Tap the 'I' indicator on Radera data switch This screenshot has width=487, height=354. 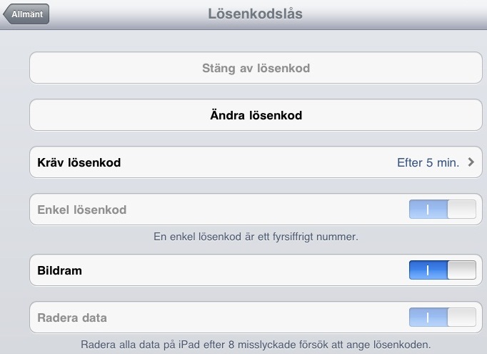click(x=428, y=318)
